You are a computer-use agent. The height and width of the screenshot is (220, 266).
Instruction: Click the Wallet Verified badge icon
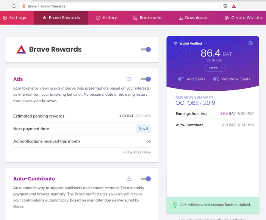[x=175, y=43]
